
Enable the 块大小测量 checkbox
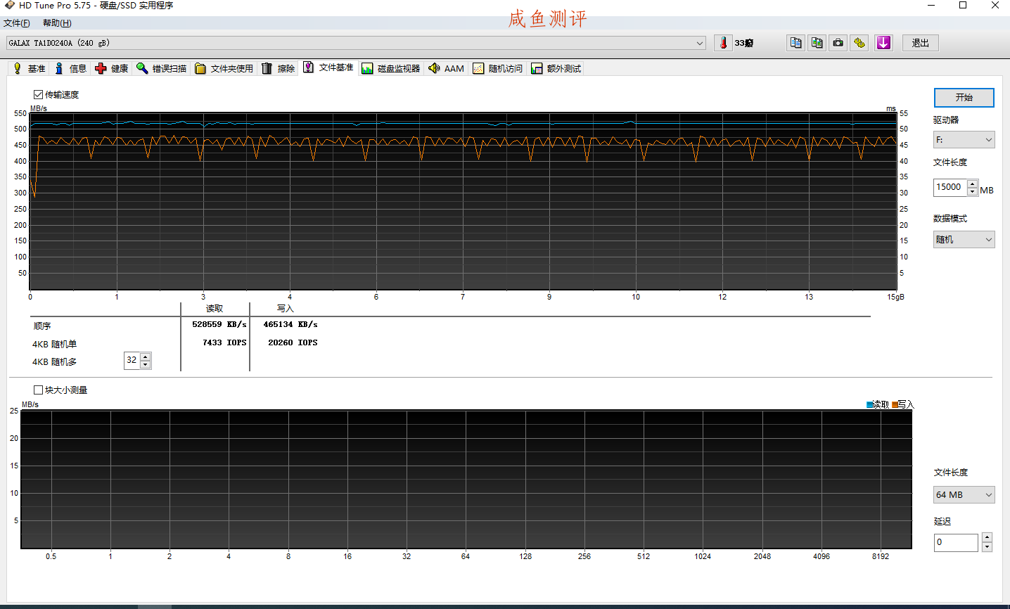(x=38, y=390)
